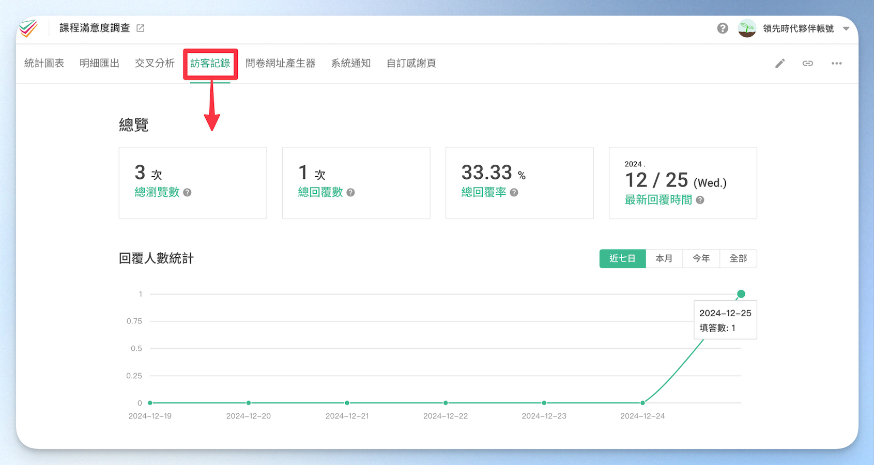The height and width of the screenshot is (465, 874).
Task: Click the 2024-12-24 chart data point
Action: pos(642,402)
